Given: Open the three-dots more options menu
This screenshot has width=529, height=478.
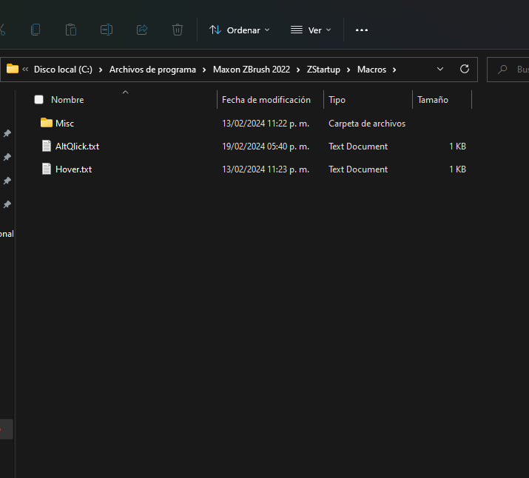Looking at the screenshot, I should (362, 30).
